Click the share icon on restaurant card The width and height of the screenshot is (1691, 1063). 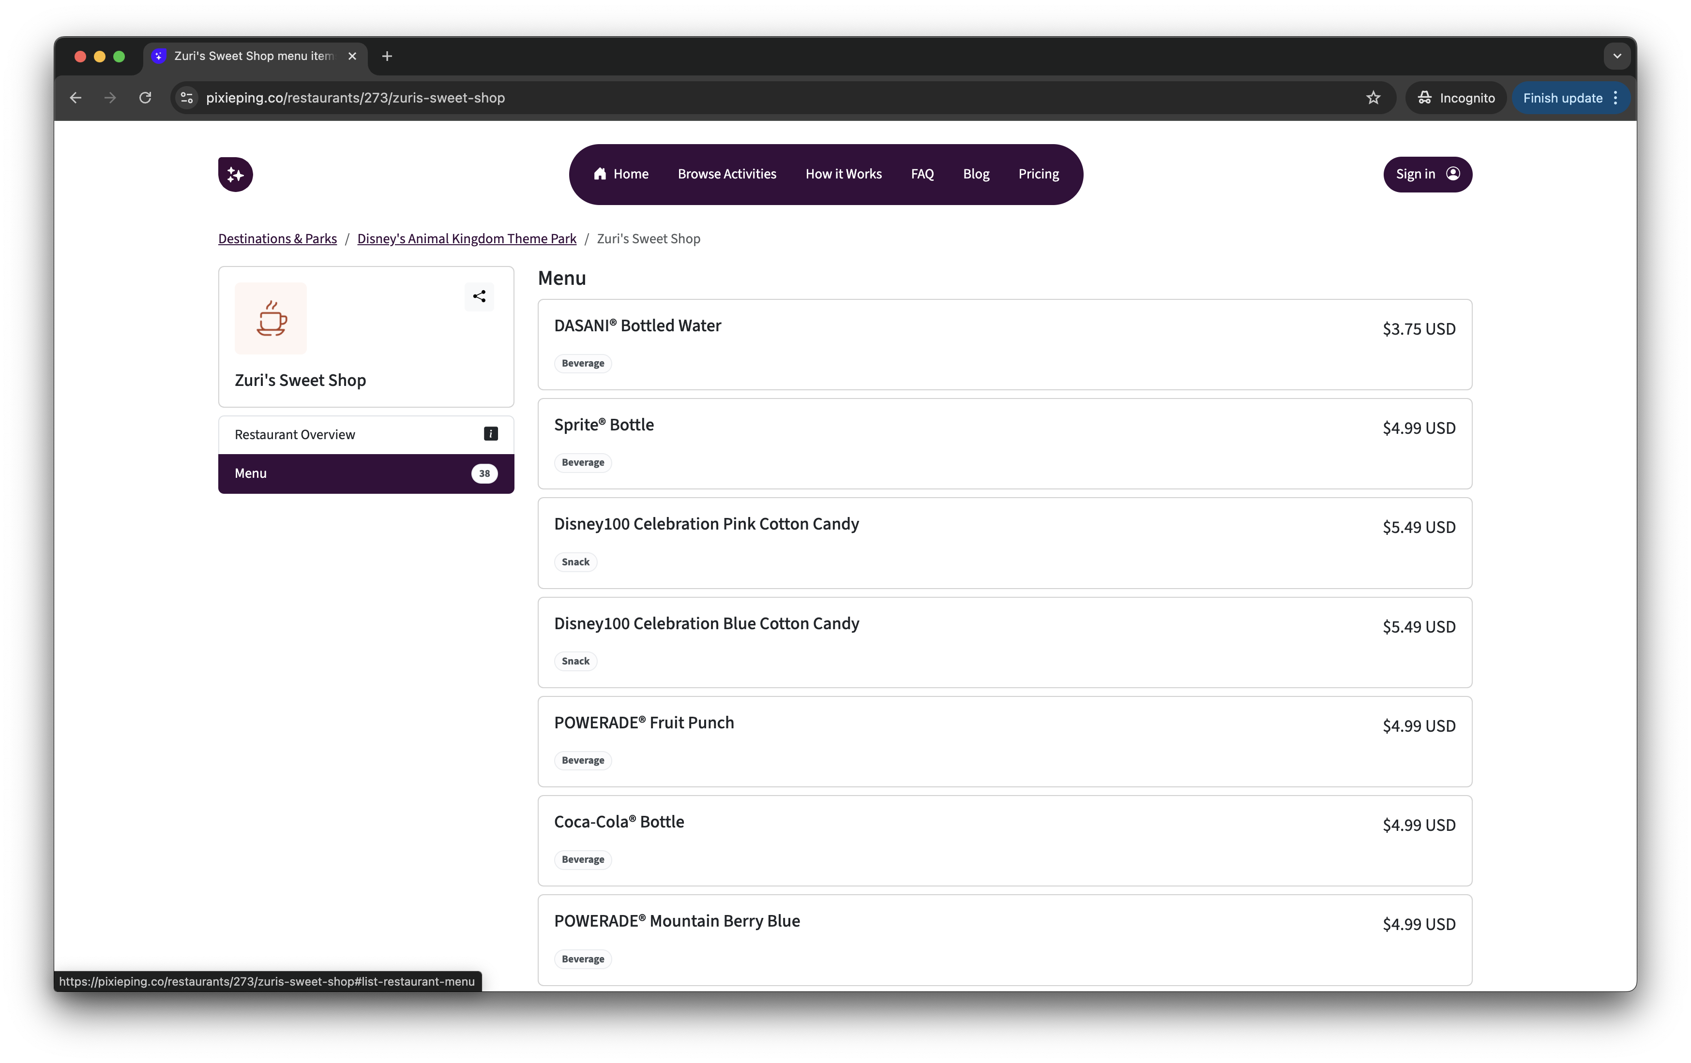pos(479,296)
